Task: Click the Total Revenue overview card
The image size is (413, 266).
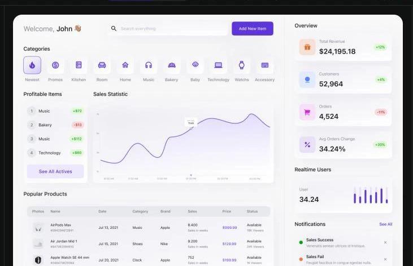Action: click(x=343, y=48)
